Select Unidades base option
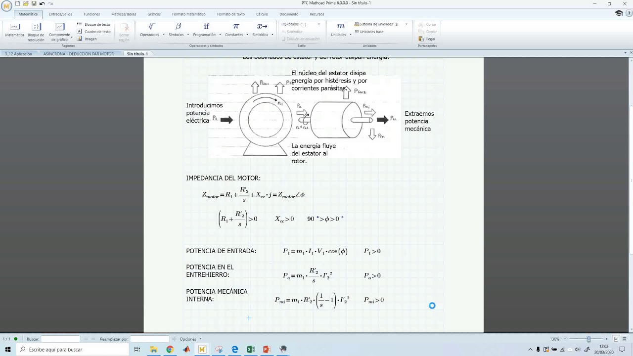633x356 pixels. tap(369, 32)
